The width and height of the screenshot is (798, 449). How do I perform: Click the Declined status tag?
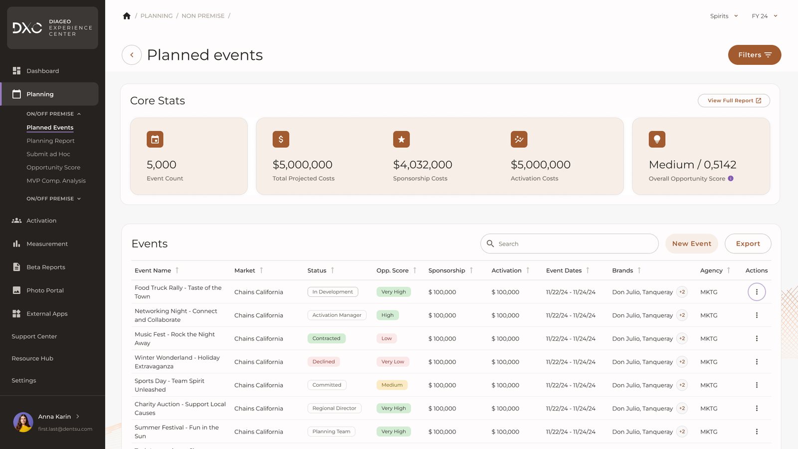[324, 362]
